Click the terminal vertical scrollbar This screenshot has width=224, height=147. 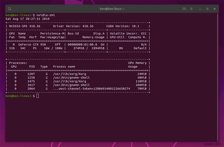tap(218, 77)
